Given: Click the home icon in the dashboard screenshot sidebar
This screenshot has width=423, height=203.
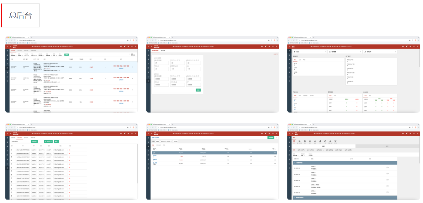Looking at the screenshot, I should (x=289, y=51).
